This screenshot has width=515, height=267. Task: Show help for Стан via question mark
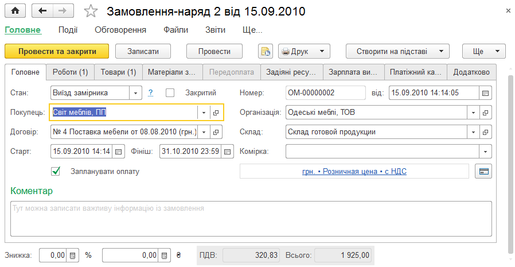click(x=150, y=92)
